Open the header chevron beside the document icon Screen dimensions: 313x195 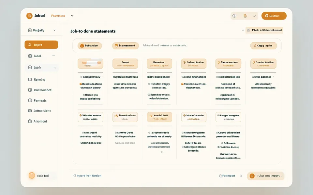pos(254,16)
